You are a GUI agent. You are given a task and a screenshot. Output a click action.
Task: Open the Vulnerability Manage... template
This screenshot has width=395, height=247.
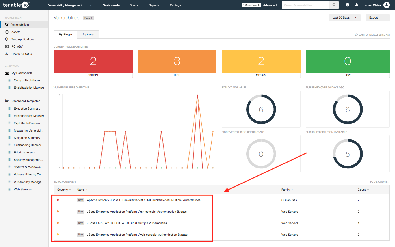29,182
